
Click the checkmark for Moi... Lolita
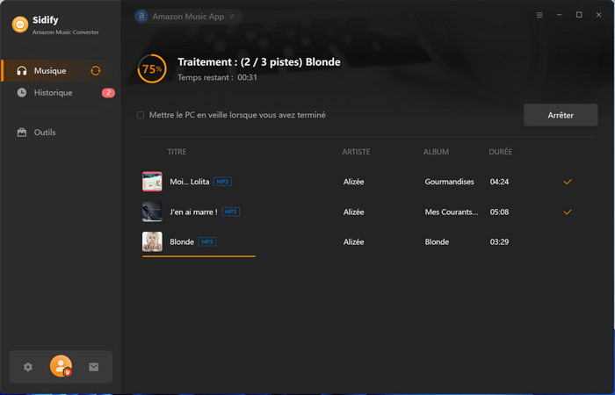point(568,182)
